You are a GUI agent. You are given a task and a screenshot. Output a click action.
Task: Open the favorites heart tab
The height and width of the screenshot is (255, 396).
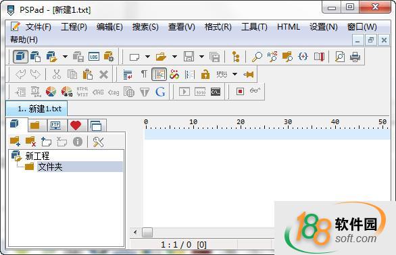point(76,125)
